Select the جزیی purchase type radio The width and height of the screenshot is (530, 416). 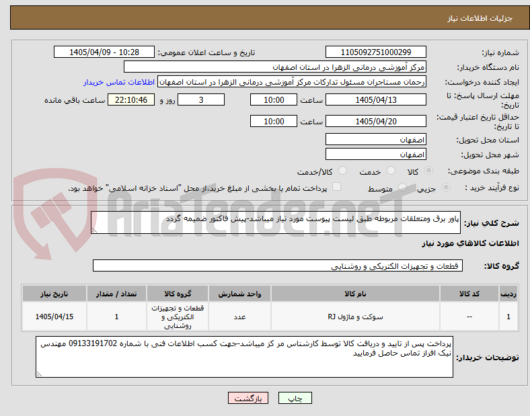pyautogui.click(x=446, y=188)
